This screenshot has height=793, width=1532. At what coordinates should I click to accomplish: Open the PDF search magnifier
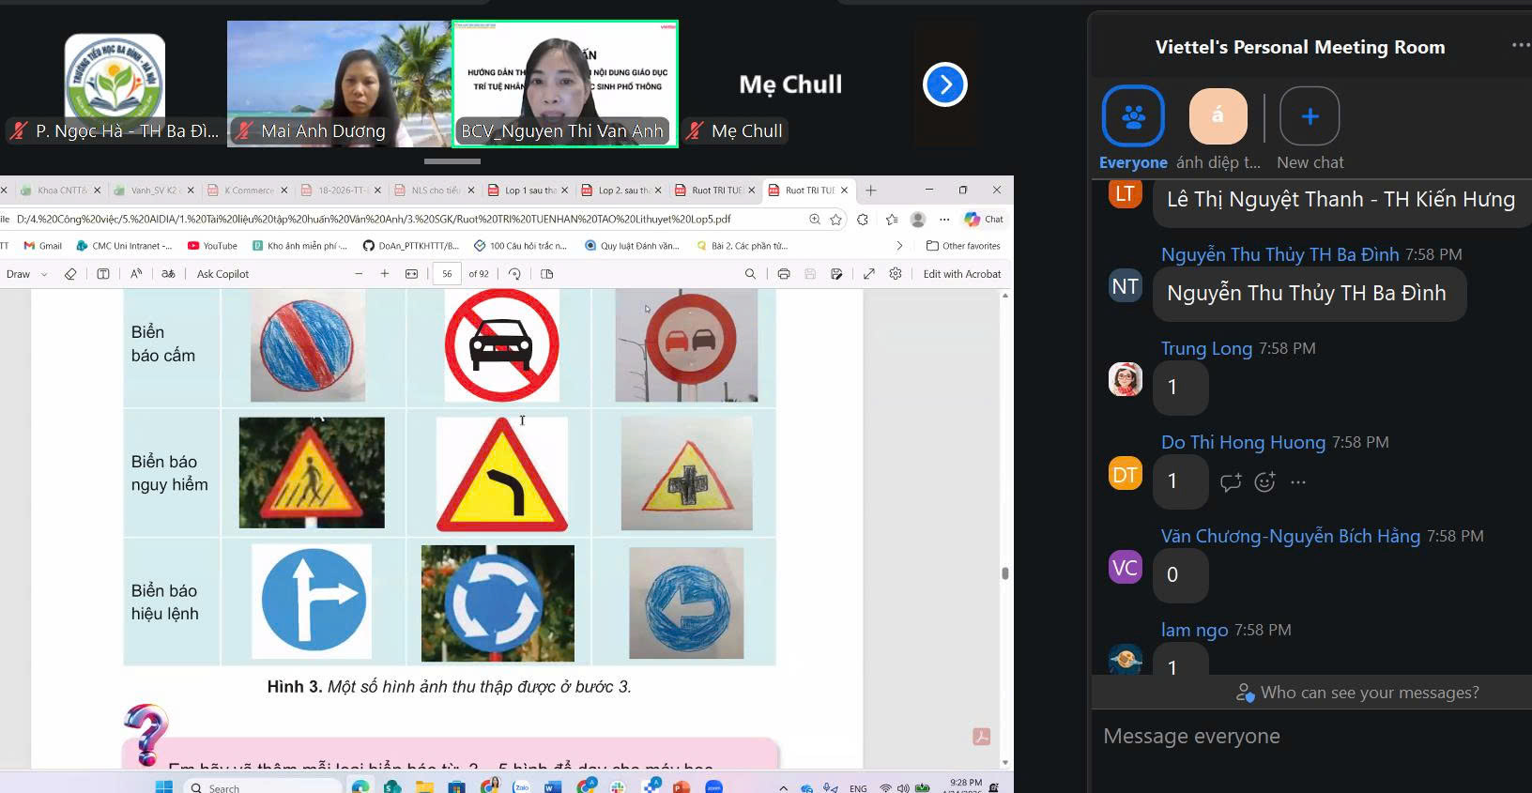pyautogui.click(x=750, y=274)
